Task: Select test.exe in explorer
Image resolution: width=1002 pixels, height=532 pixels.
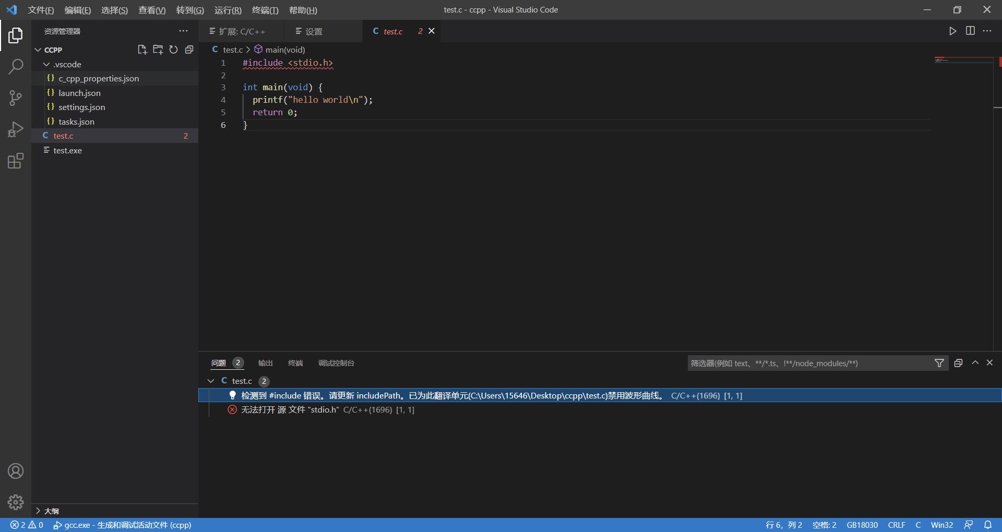Action: click(115, 150)
